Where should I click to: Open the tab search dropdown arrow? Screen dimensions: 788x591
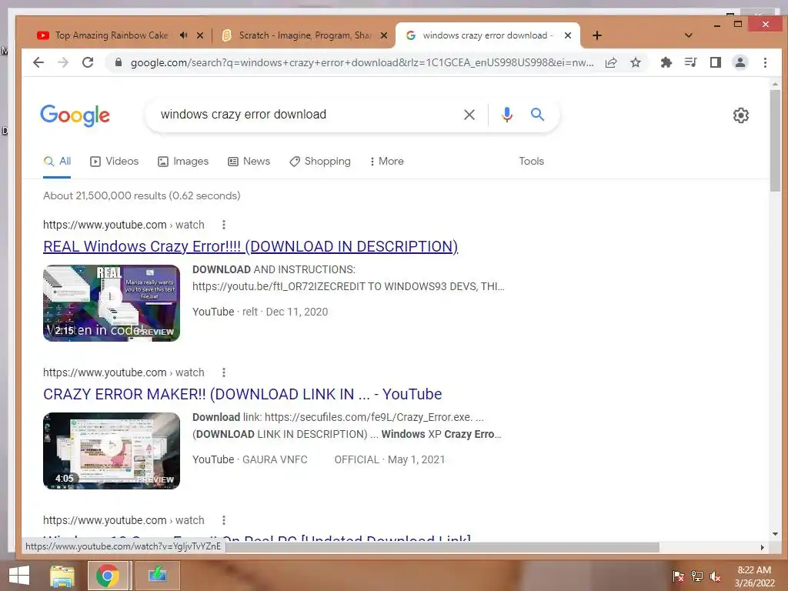pos(689,35)
